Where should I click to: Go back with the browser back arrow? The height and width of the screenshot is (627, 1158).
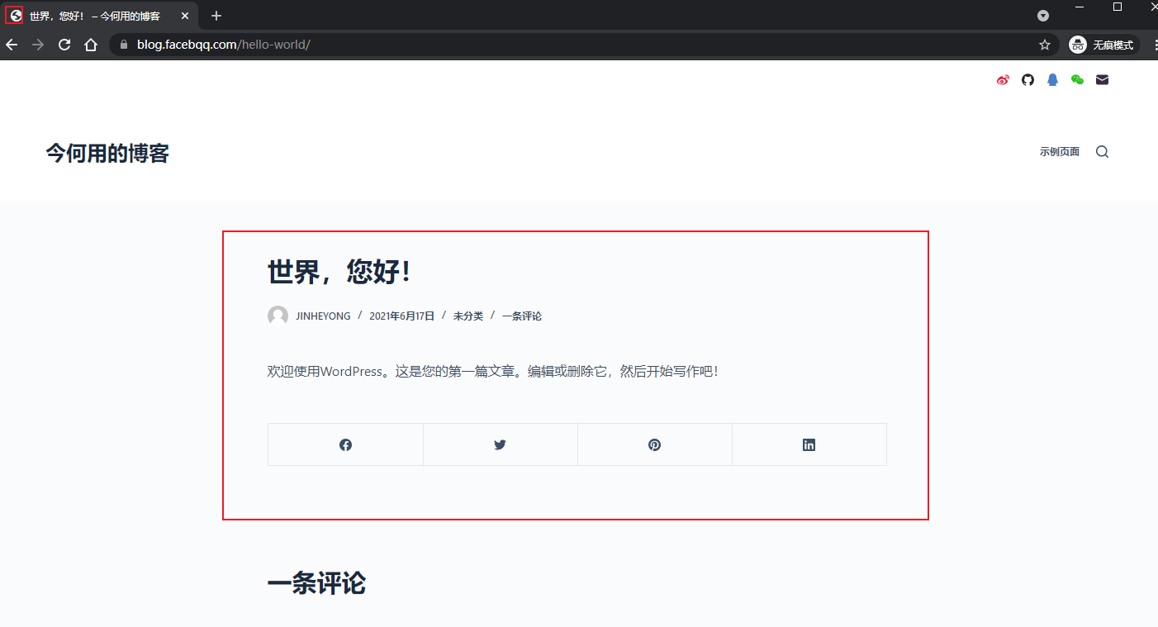(x=12, y=45)
